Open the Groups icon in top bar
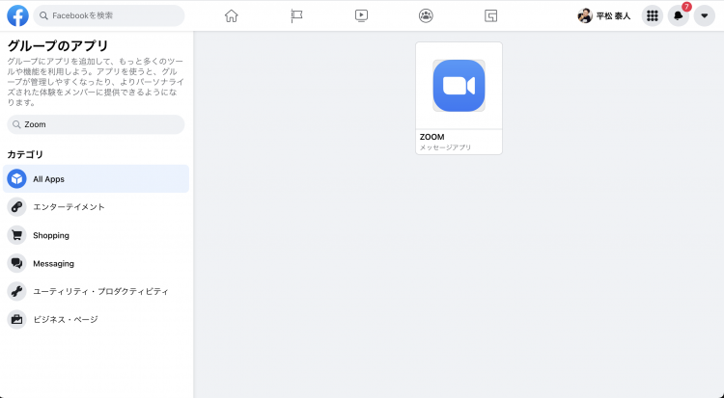The height and width of the screenshot is (398, 724). [x=426, y=15]
